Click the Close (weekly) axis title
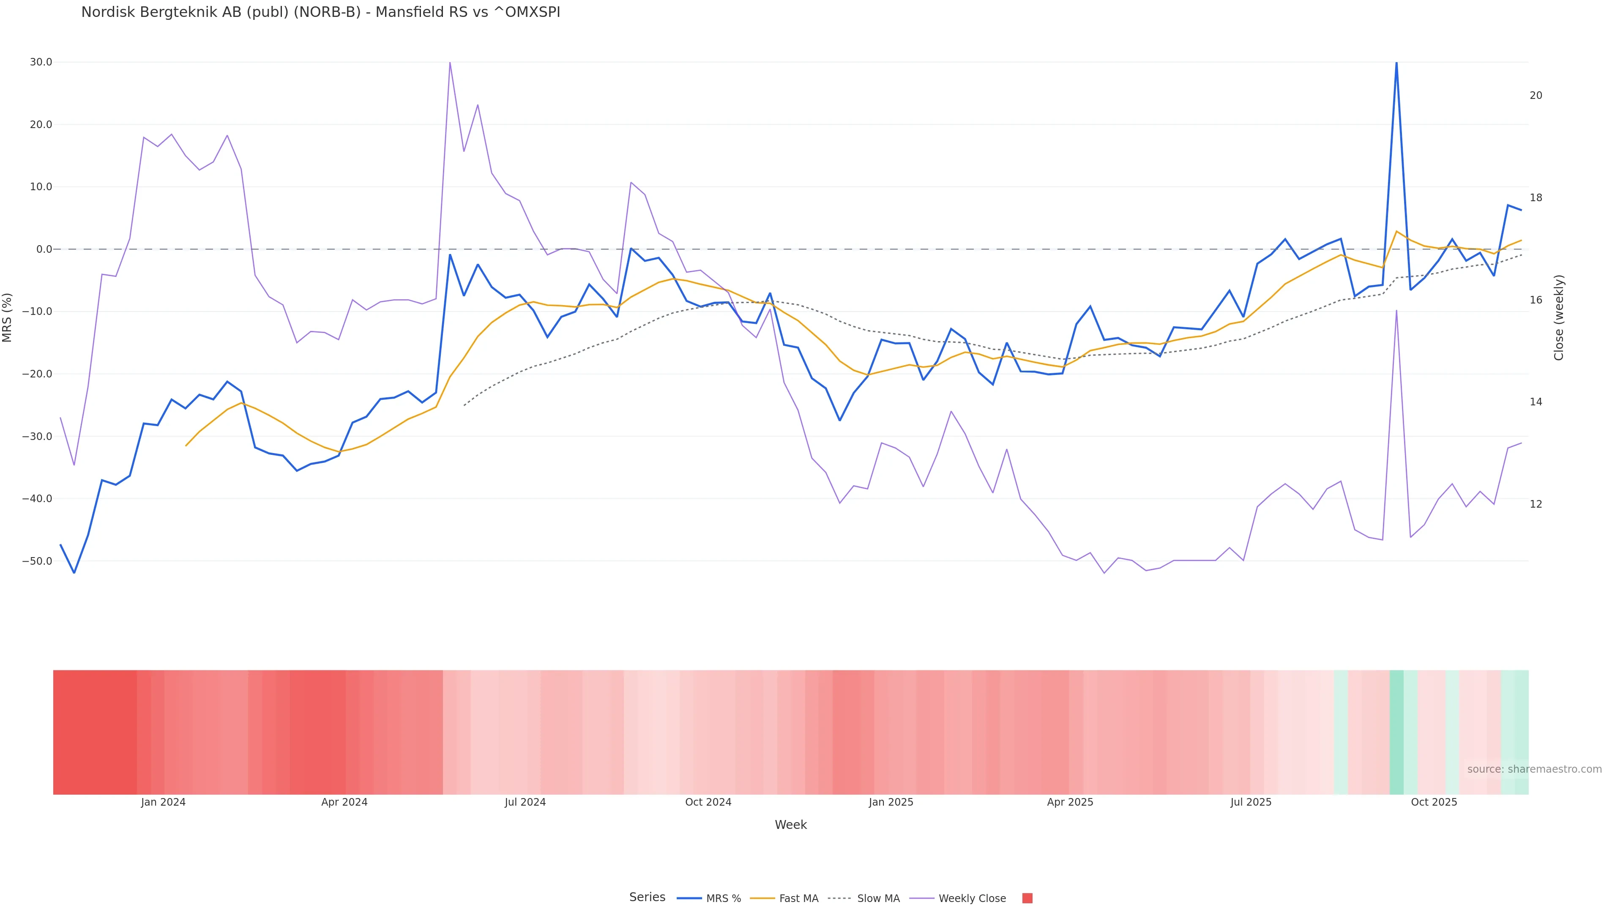 [1559, 317]
